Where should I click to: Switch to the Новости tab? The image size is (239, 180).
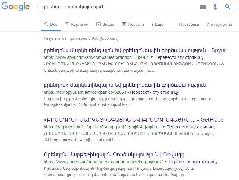click(x=133, y=24)
